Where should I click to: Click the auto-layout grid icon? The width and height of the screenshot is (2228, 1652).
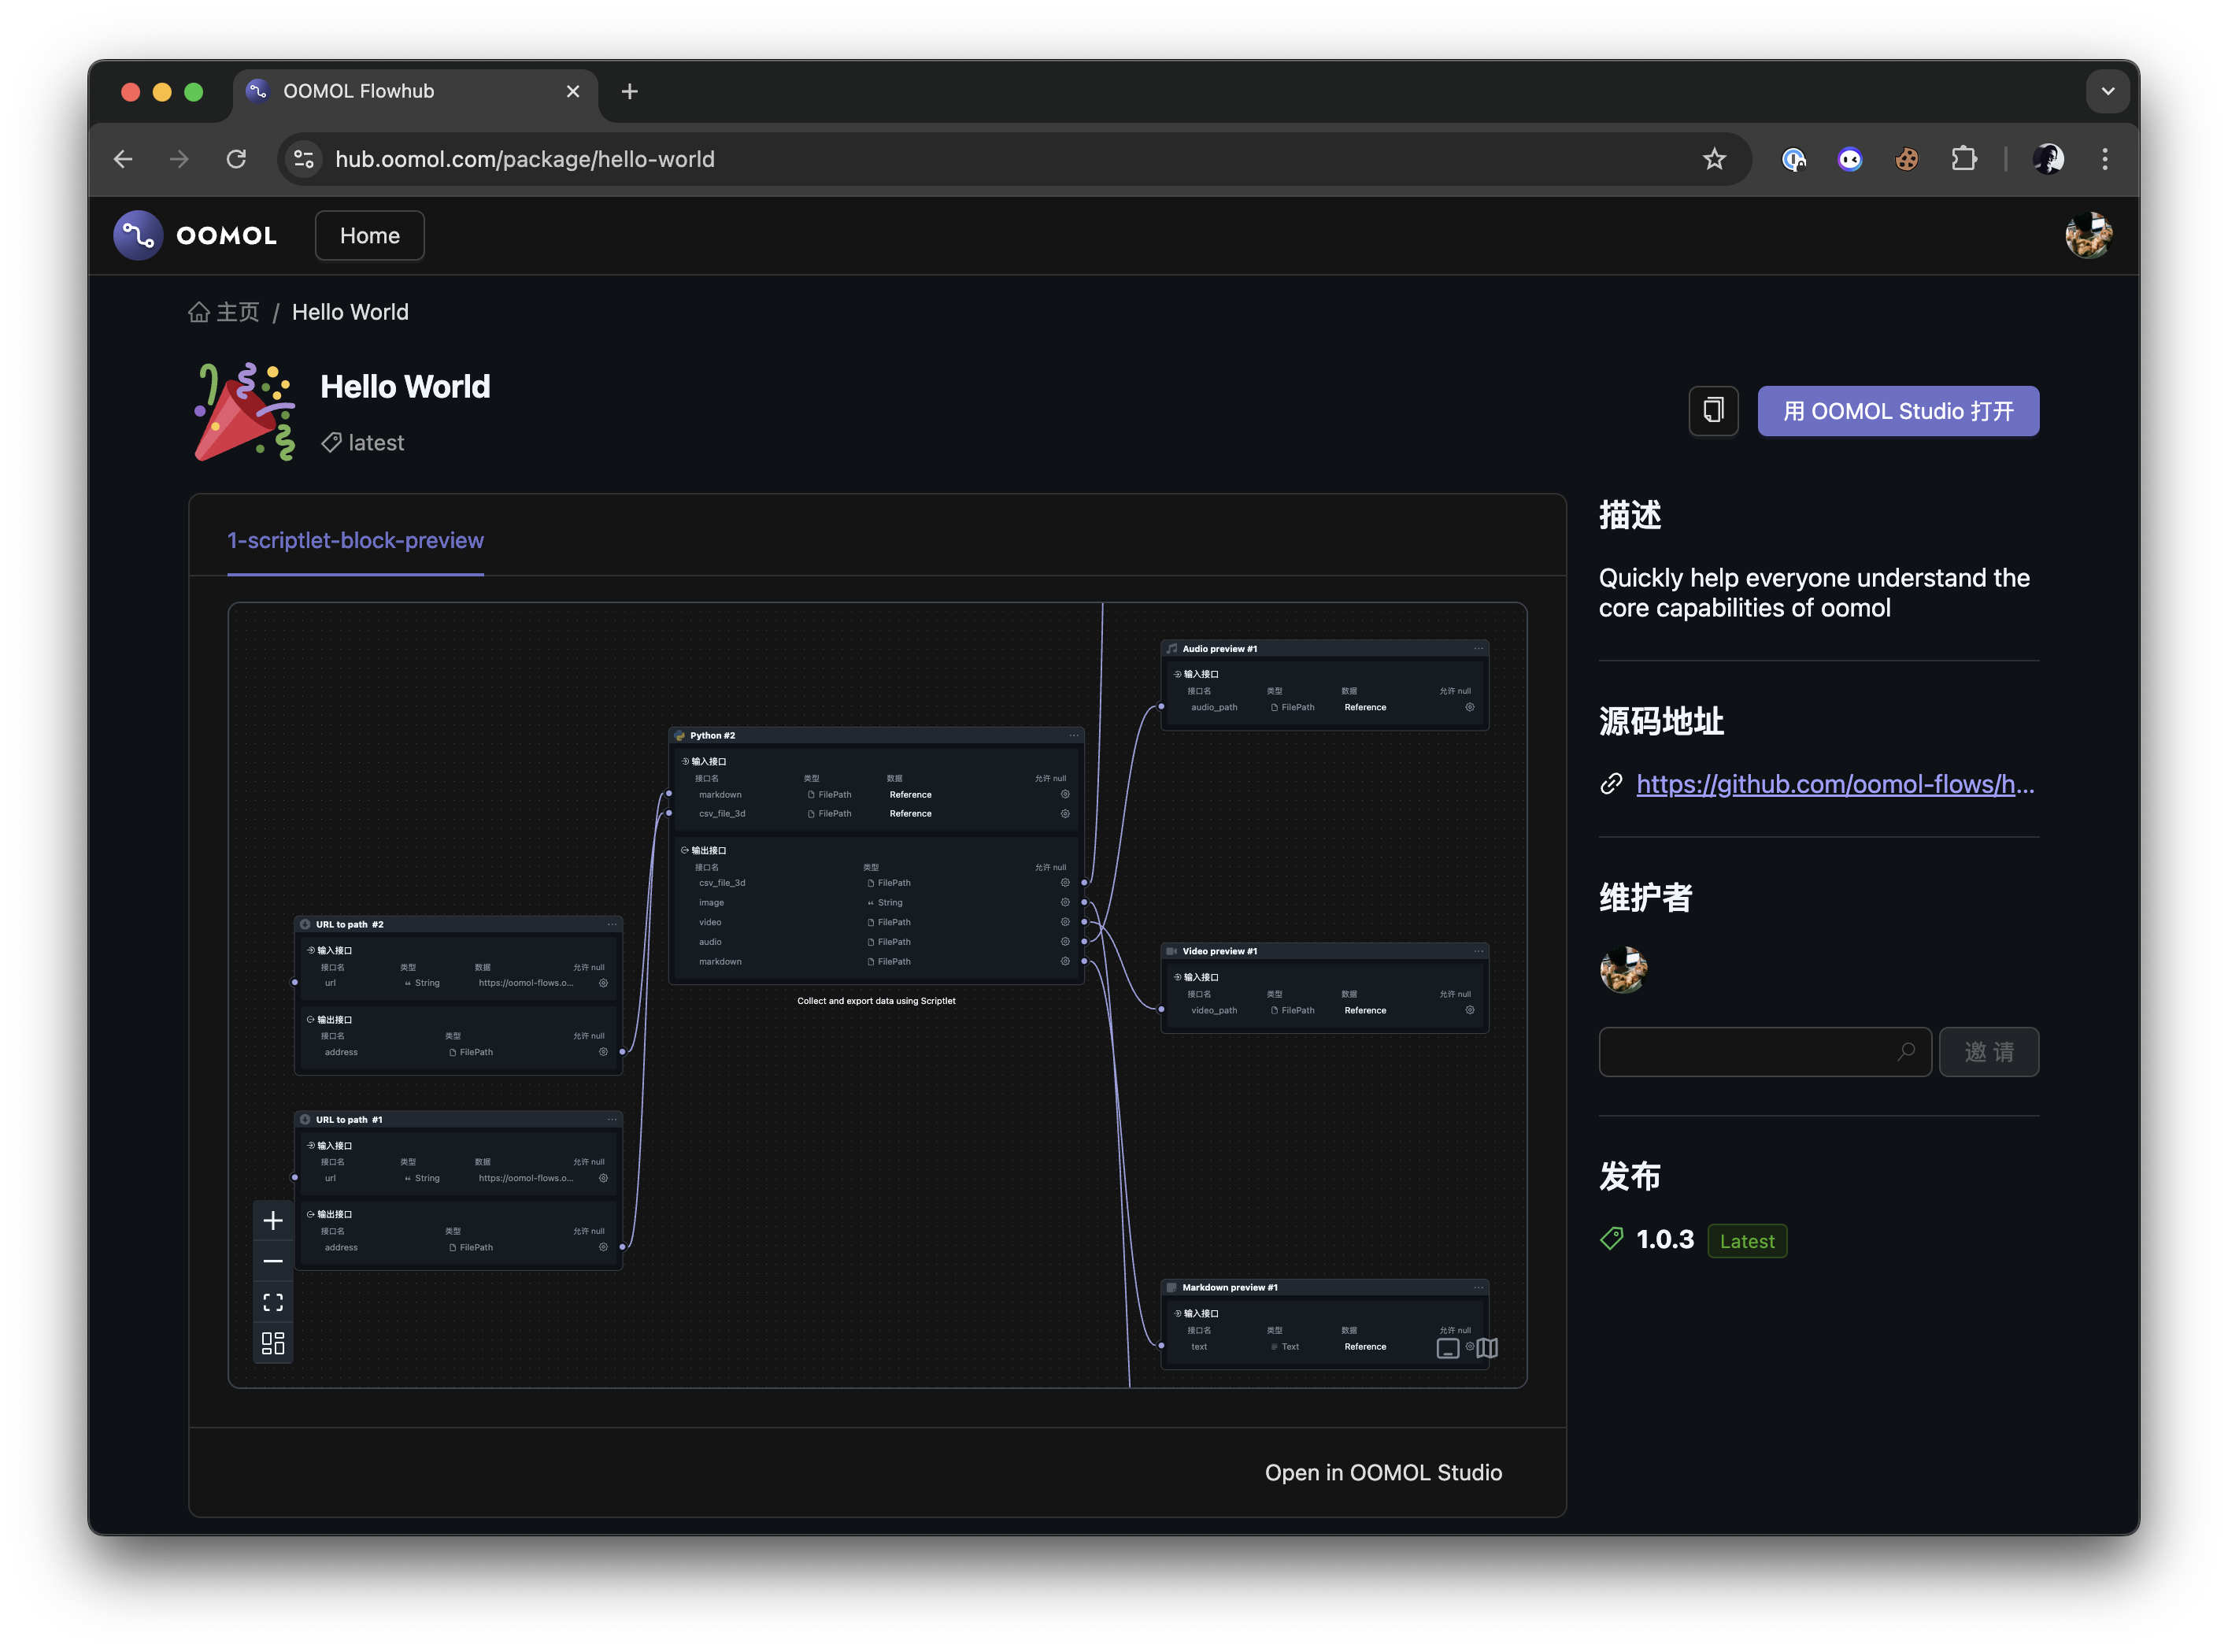(273, 1343)
